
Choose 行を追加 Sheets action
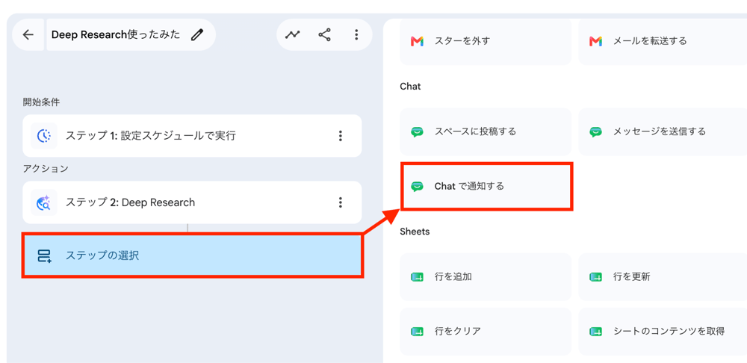486,277
